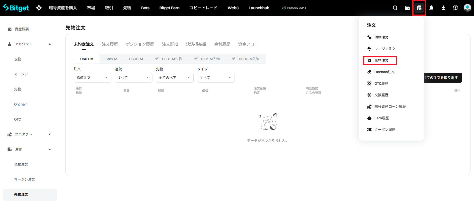Select the USDC-M segment

(136, 59)
